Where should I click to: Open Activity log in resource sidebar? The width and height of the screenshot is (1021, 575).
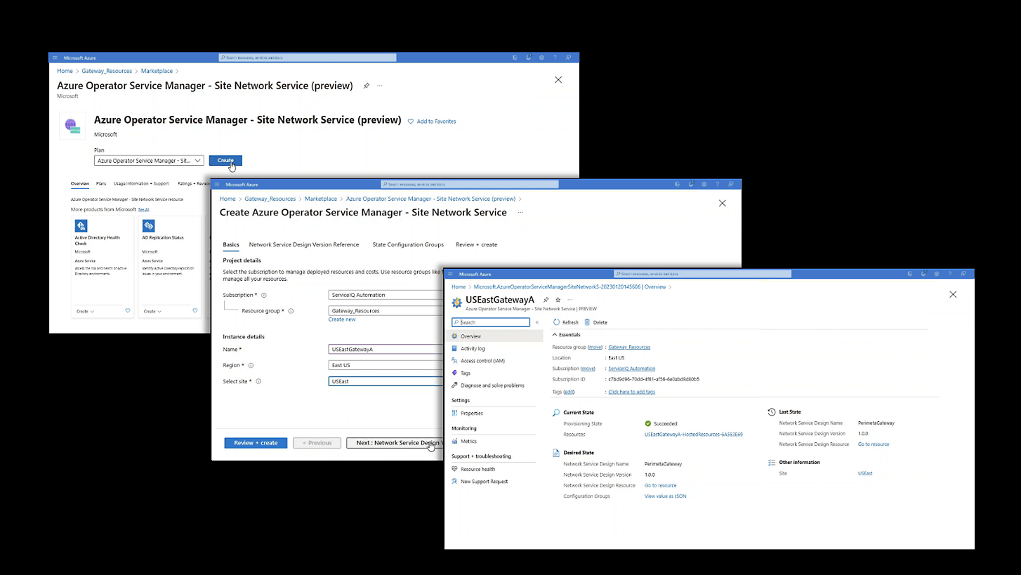[x=472, y=348]
